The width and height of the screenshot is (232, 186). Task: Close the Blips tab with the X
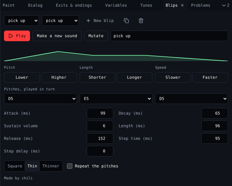tap(182, 5)
